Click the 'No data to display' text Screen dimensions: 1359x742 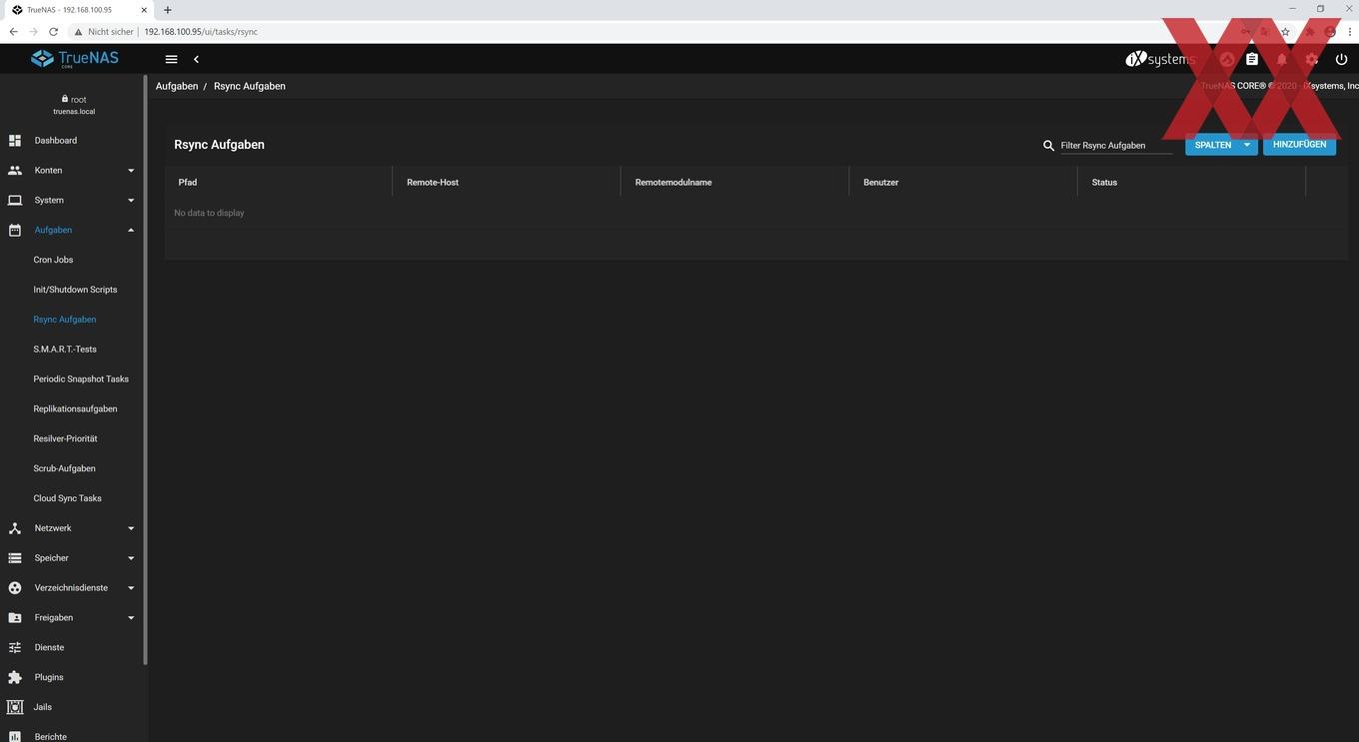point(209,213)
